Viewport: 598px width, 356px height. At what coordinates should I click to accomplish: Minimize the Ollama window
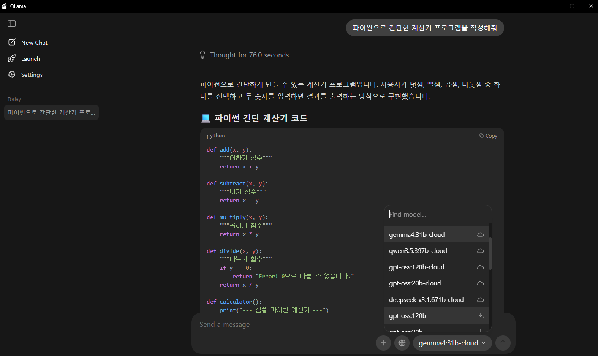pos(553,6)
